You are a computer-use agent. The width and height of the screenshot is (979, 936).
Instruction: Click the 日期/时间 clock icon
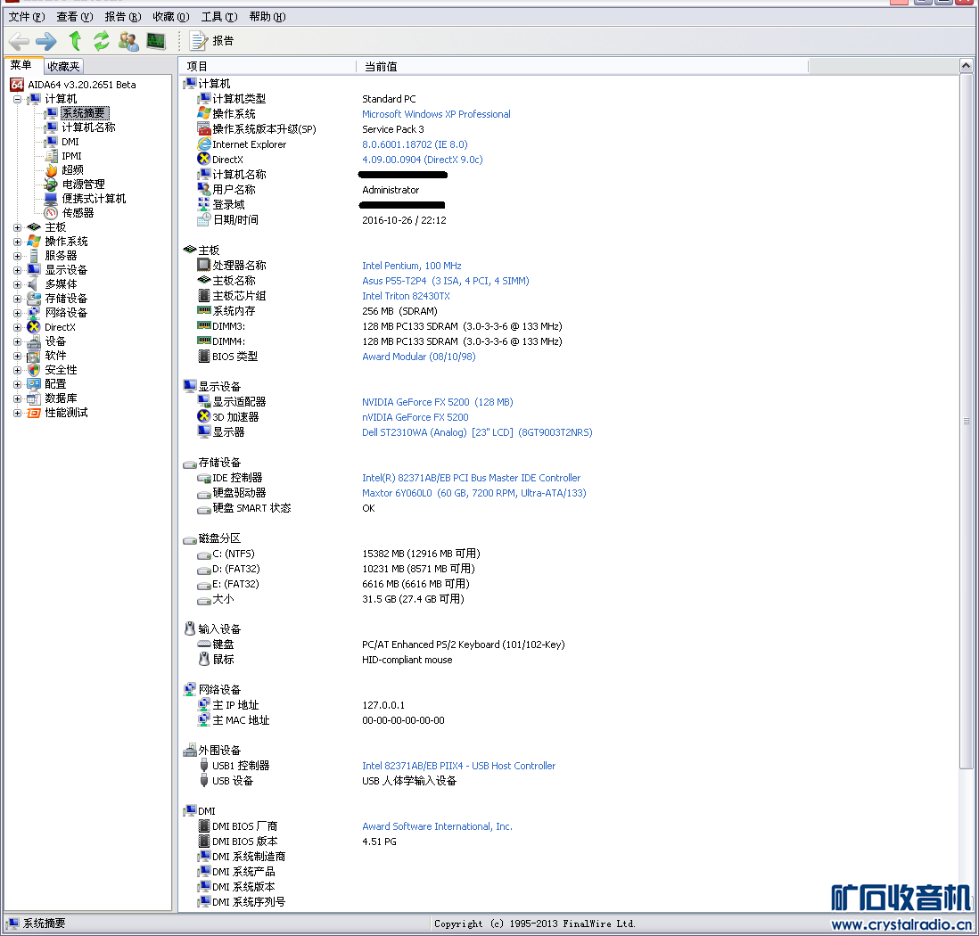(x=204, y=220)
